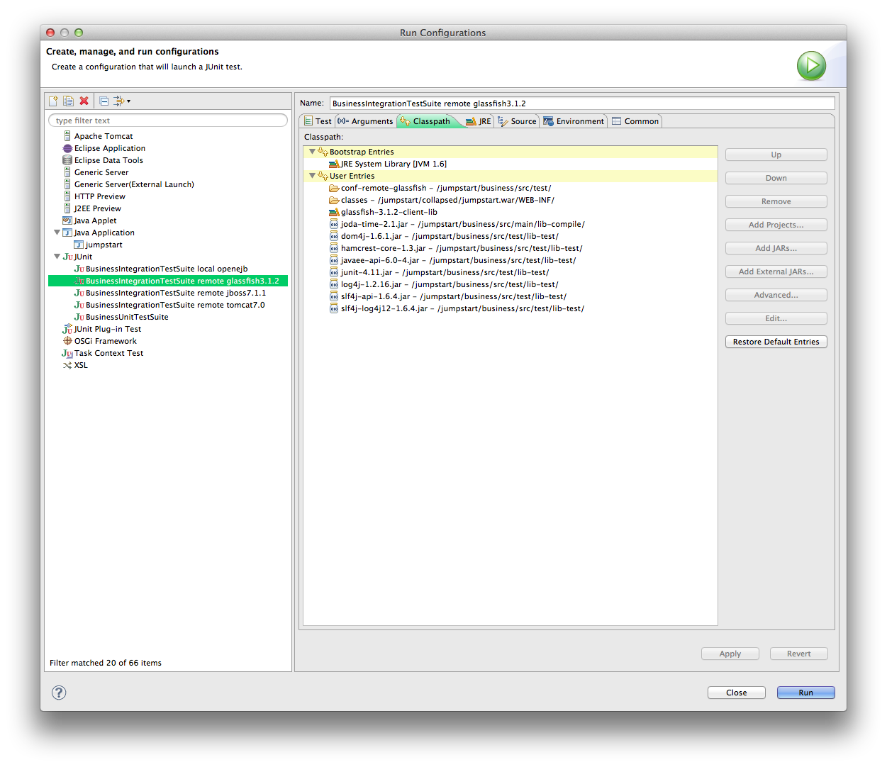Collapse the JUnit tree node
The image size is (887, 767).
57,257
